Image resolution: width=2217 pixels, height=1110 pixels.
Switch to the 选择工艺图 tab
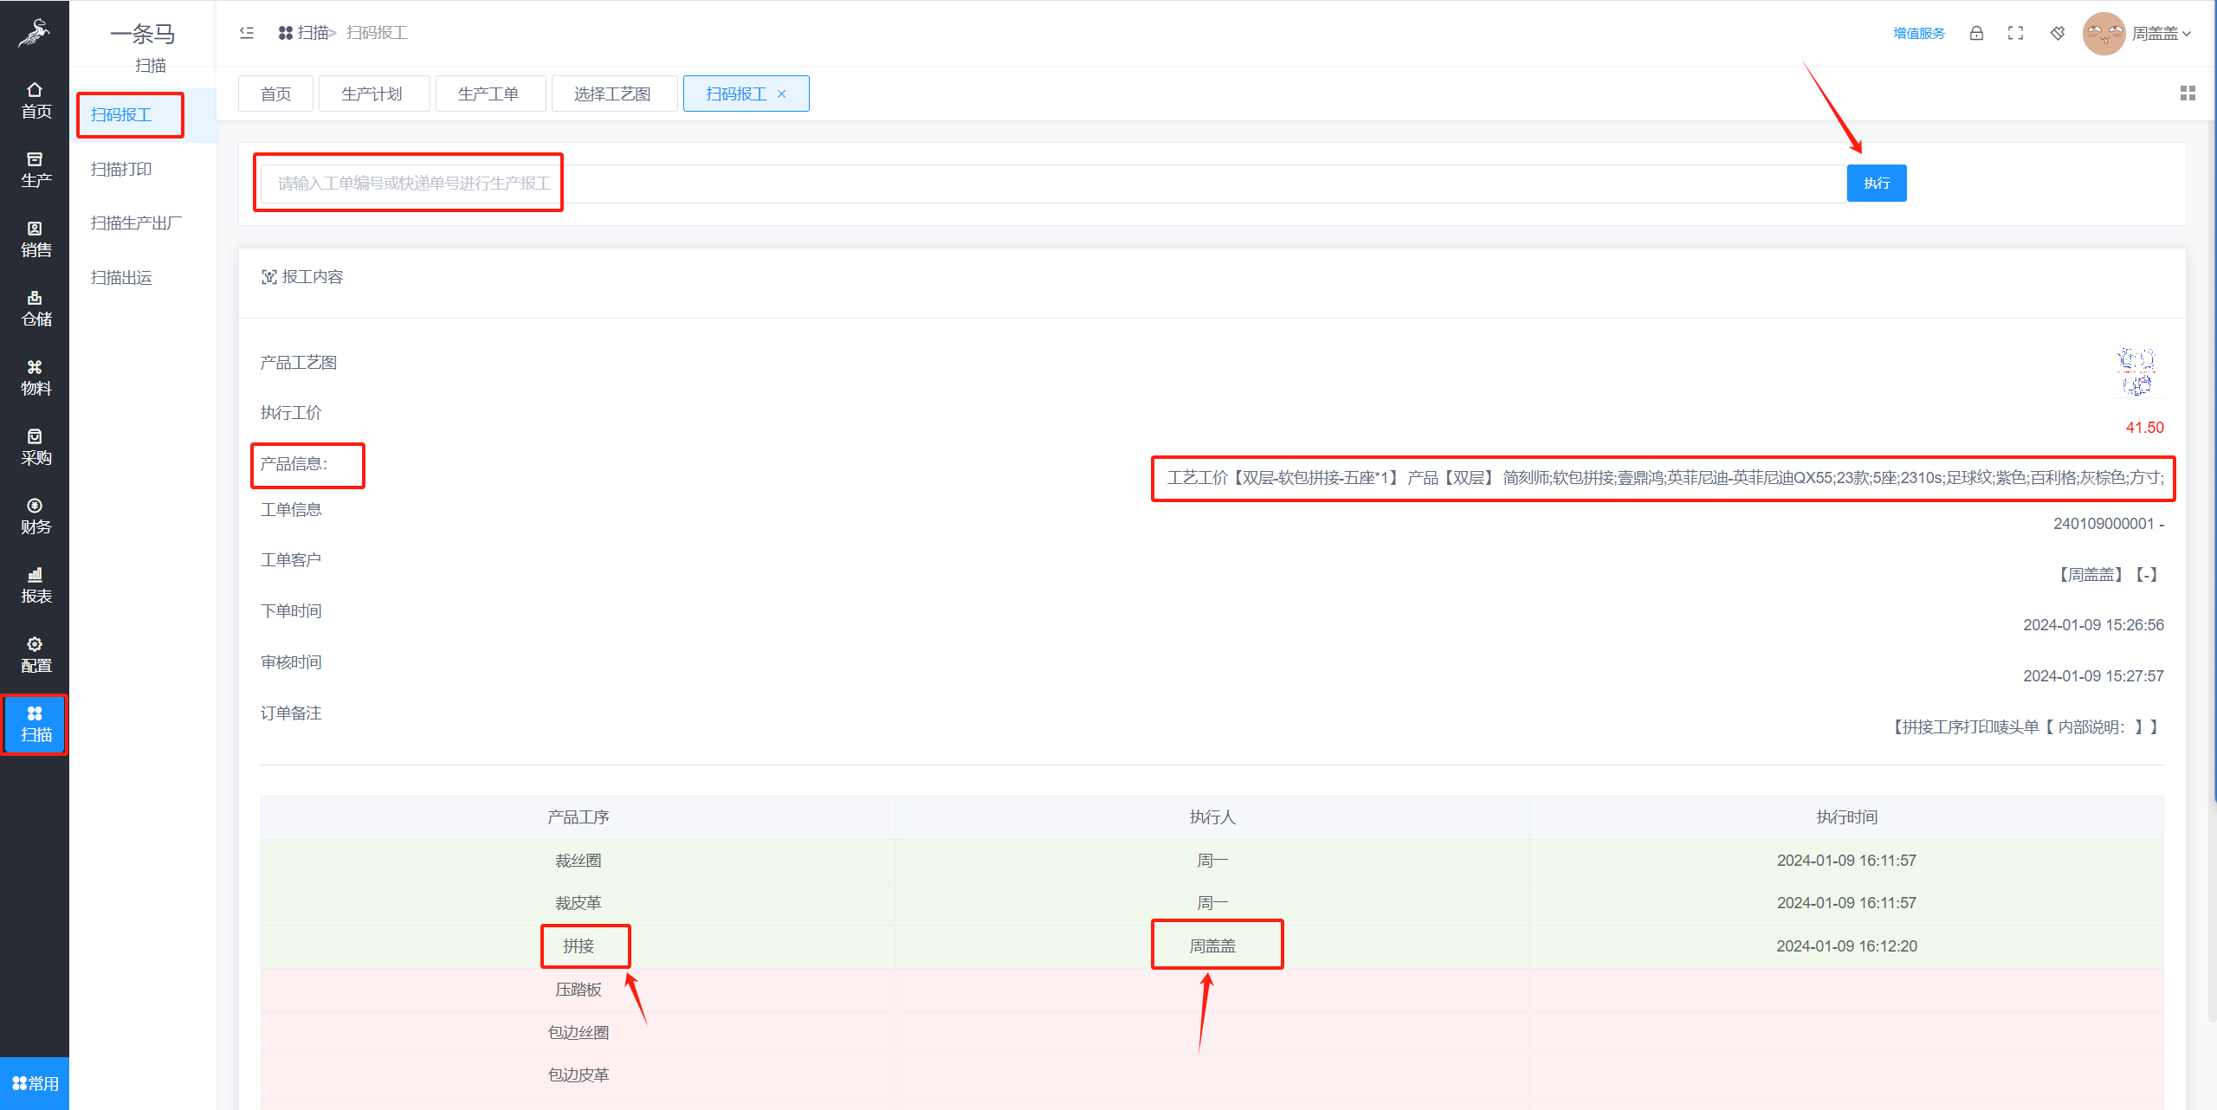612,94
